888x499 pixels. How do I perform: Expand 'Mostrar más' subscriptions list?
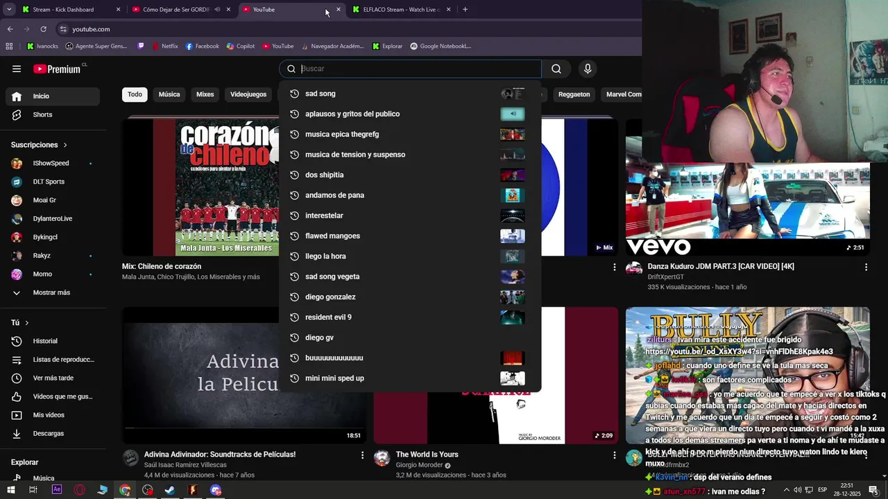point(53,292)
